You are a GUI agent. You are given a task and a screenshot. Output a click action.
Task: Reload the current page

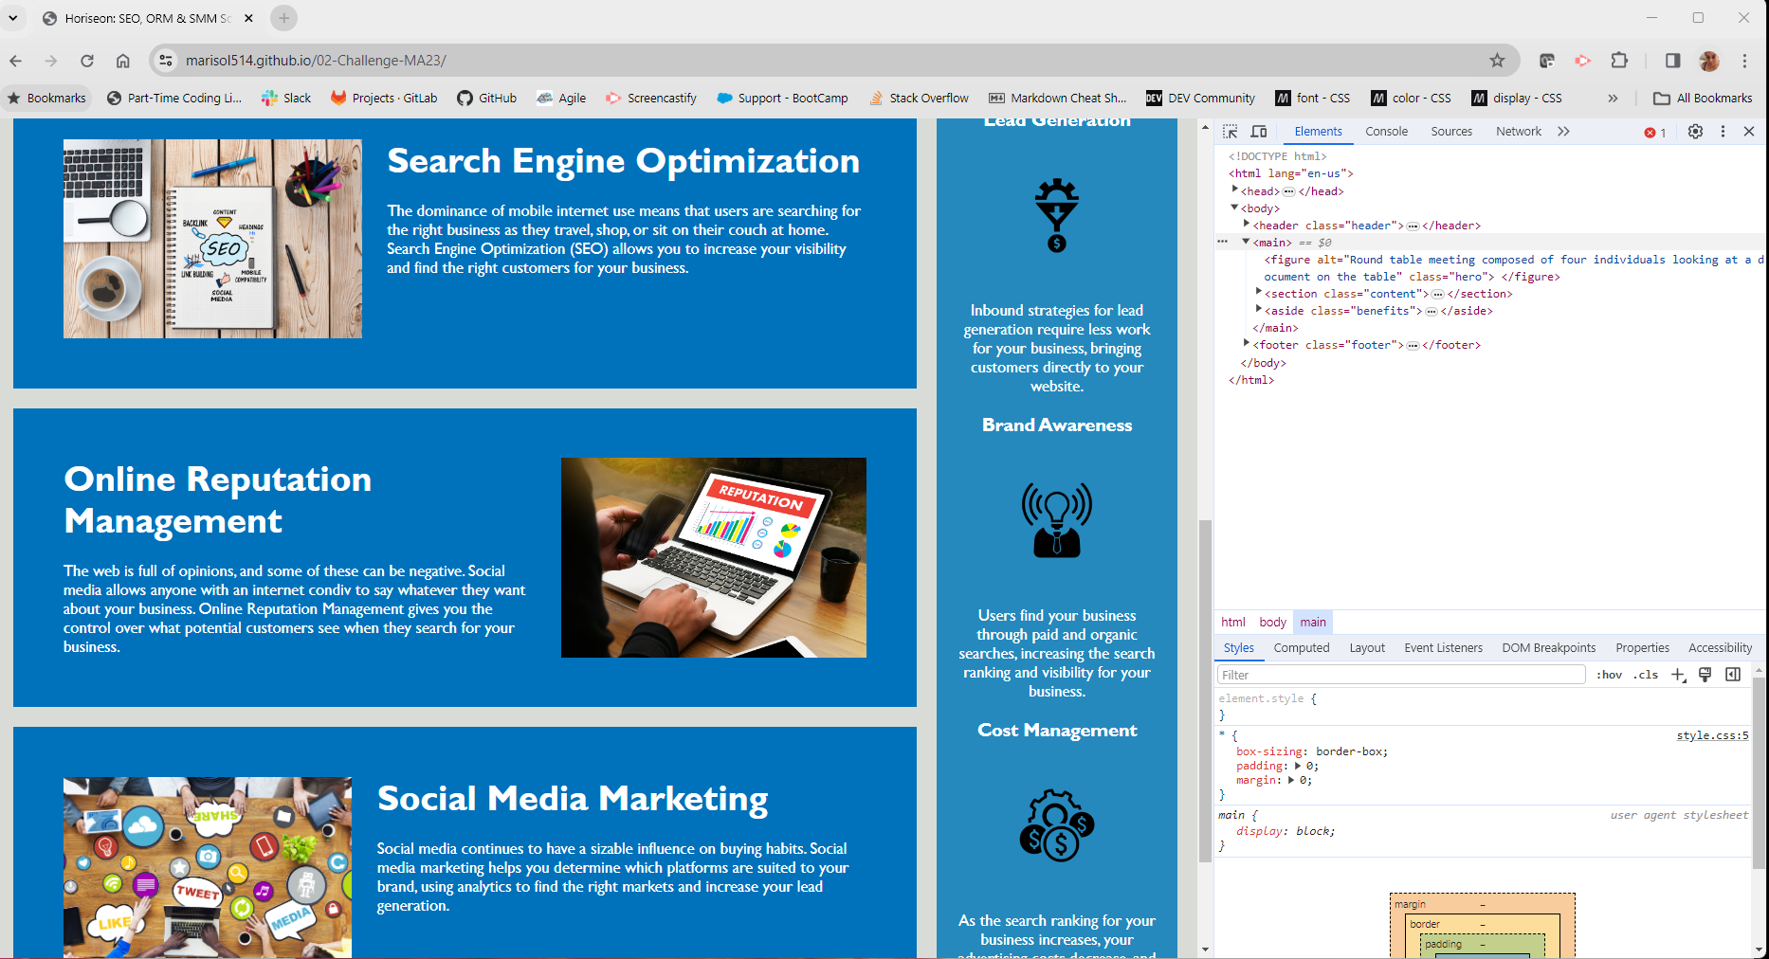87,61
